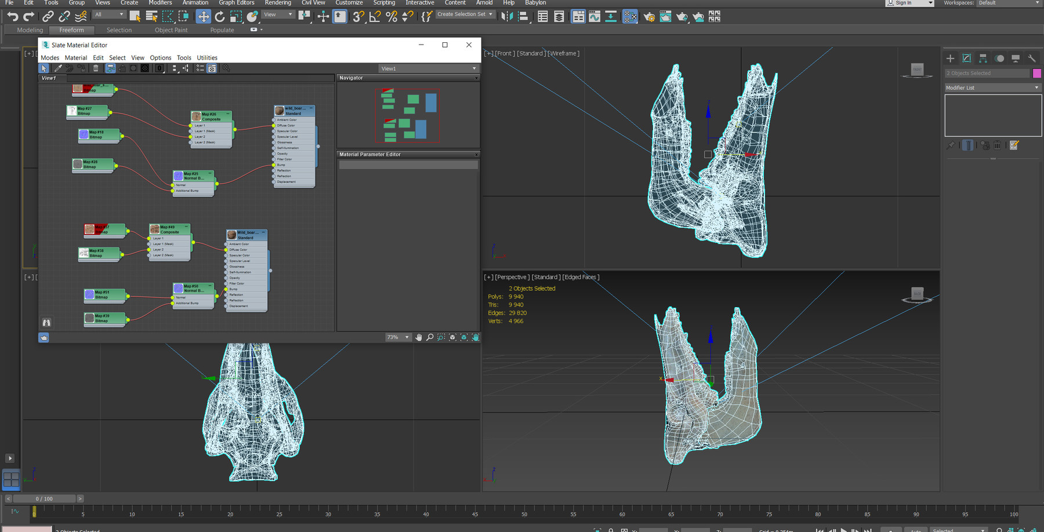The image size is (1044, 532).
Task: Activate Select and Move tool
Action: 204,17
